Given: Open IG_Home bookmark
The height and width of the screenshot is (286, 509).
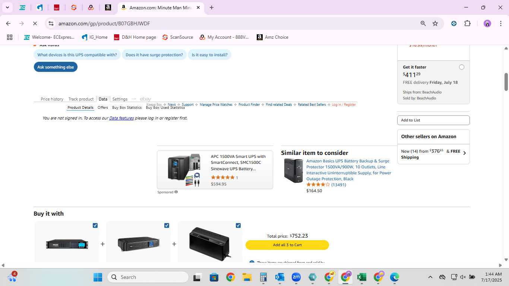Looking at the screenshot, I should 95,37.
